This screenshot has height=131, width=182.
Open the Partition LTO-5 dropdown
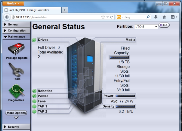[x=146, y=27]
